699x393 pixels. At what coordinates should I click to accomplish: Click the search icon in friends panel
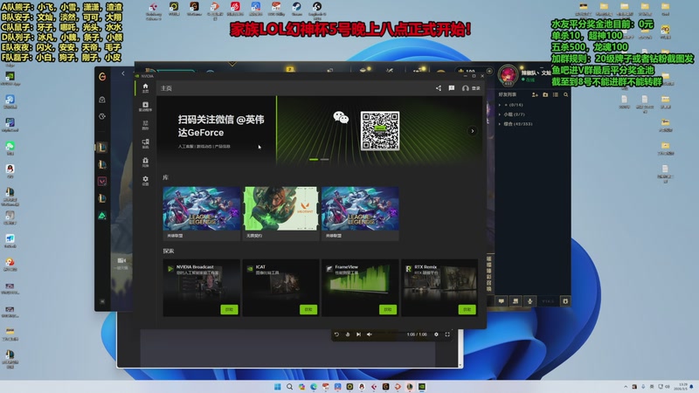pyautogui.click(x=565, y=94)
